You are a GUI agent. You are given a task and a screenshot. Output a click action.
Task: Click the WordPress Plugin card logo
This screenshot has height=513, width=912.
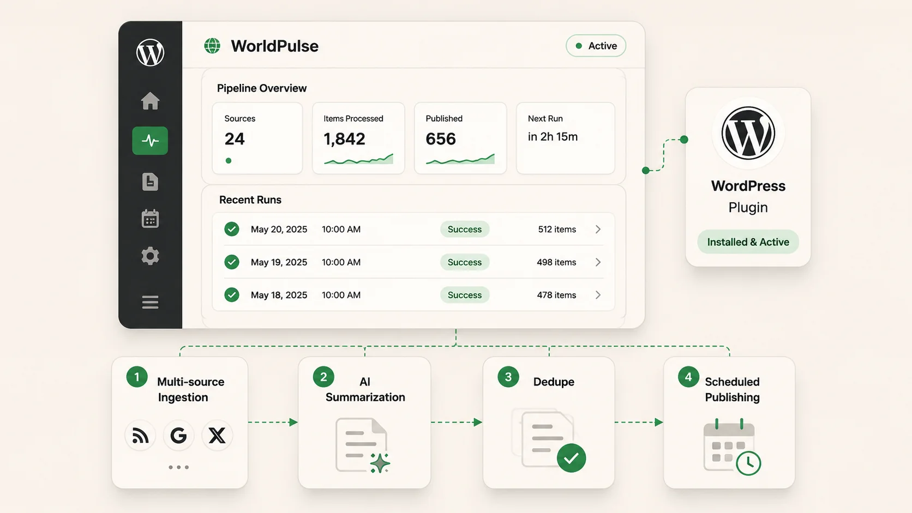pos(748,133)
